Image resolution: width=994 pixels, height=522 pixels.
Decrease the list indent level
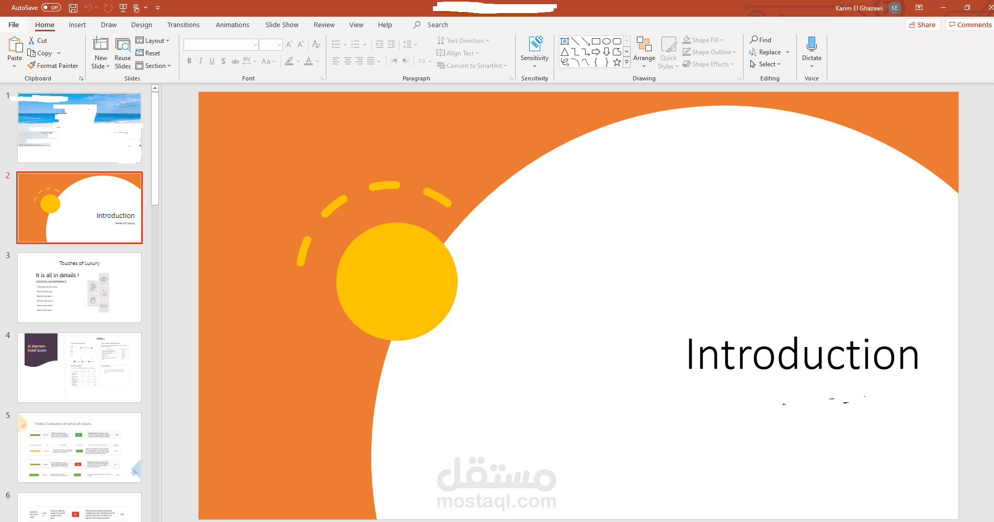[380, 44]
